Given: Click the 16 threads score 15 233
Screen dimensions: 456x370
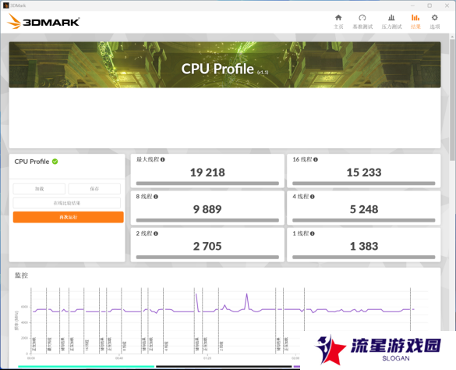Looking at the screenshot, I should [364, 173].
